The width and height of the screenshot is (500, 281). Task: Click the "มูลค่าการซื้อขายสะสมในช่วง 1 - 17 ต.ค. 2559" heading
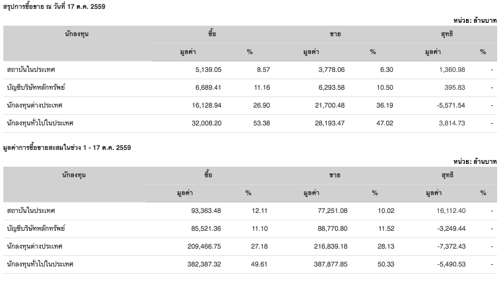point(66,148)
